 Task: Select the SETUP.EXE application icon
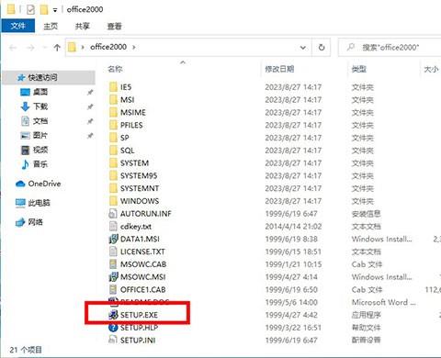pos(113,315)
